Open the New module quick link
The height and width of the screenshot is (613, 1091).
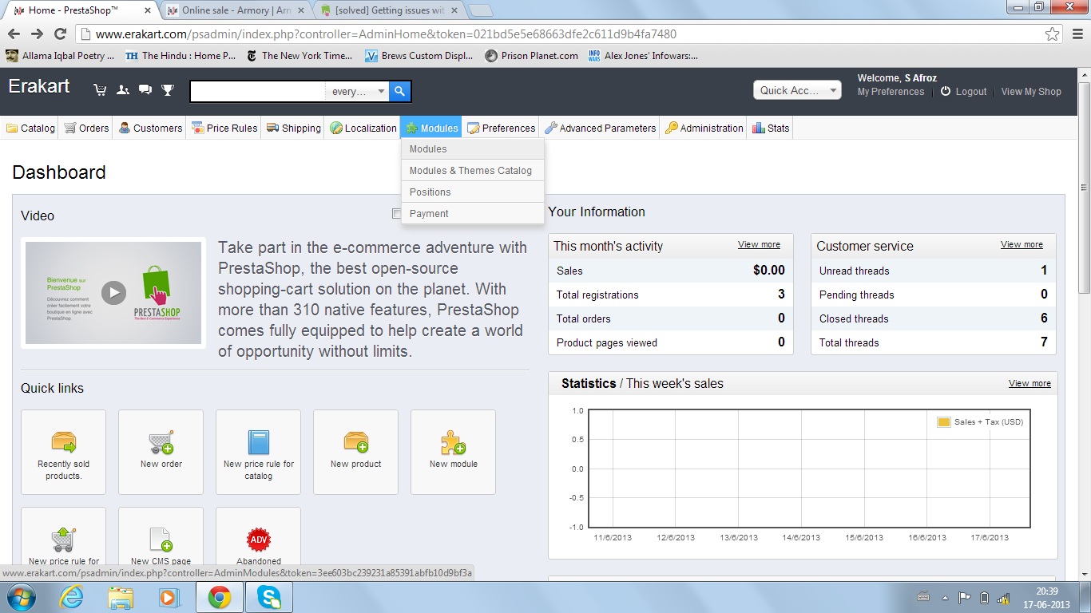[453, 452]
